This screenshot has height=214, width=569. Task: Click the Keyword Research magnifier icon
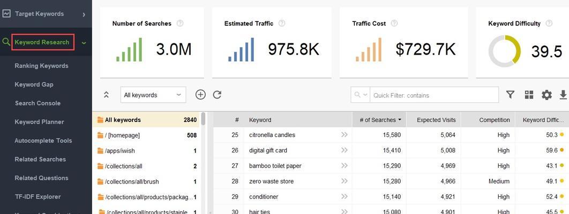[6, 42]
